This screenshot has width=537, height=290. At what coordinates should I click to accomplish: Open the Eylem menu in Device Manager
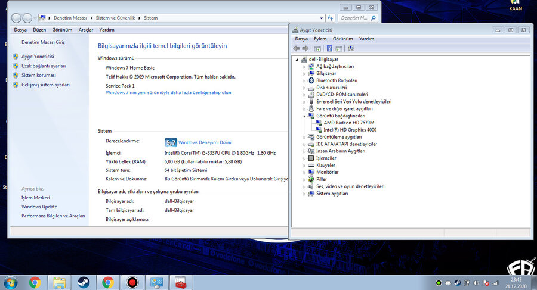320,39
